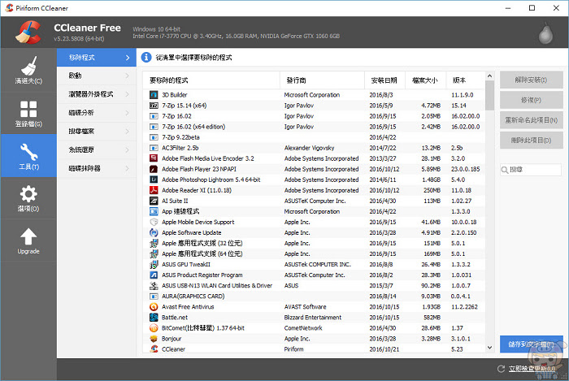
Task: Open the Options gear section
Action: 28,198
